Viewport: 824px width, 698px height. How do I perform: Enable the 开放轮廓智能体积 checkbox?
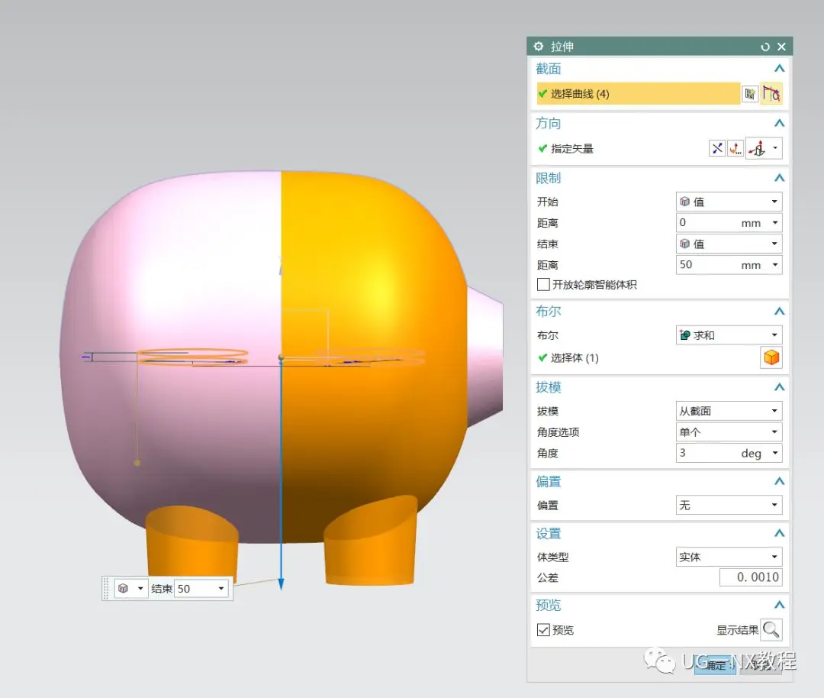pyautogui.click(x=543, y=285)
